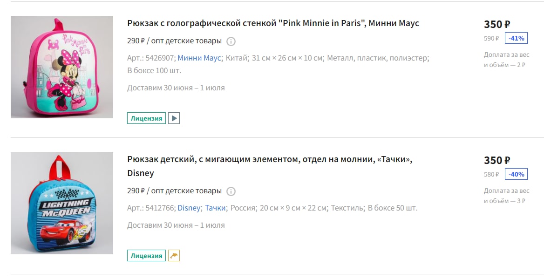Image resolution: width=544 pixels, height=279 pixels.
Task: Click the article number 'Арт.: 5426907'
Action: [151, 58]
